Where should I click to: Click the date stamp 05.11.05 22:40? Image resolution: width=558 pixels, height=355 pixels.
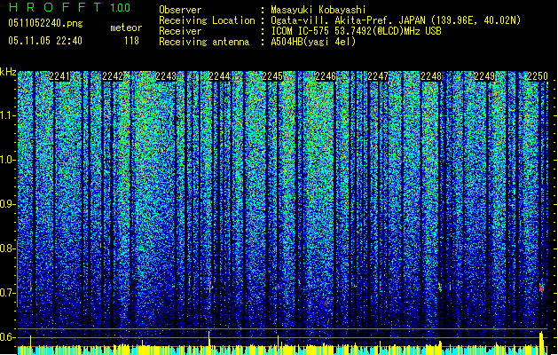coord(45,41)
